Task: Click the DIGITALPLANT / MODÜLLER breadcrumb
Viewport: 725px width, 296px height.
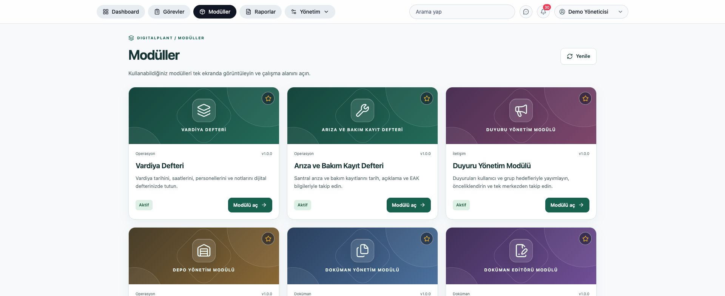Action: (x=170, y=38)
